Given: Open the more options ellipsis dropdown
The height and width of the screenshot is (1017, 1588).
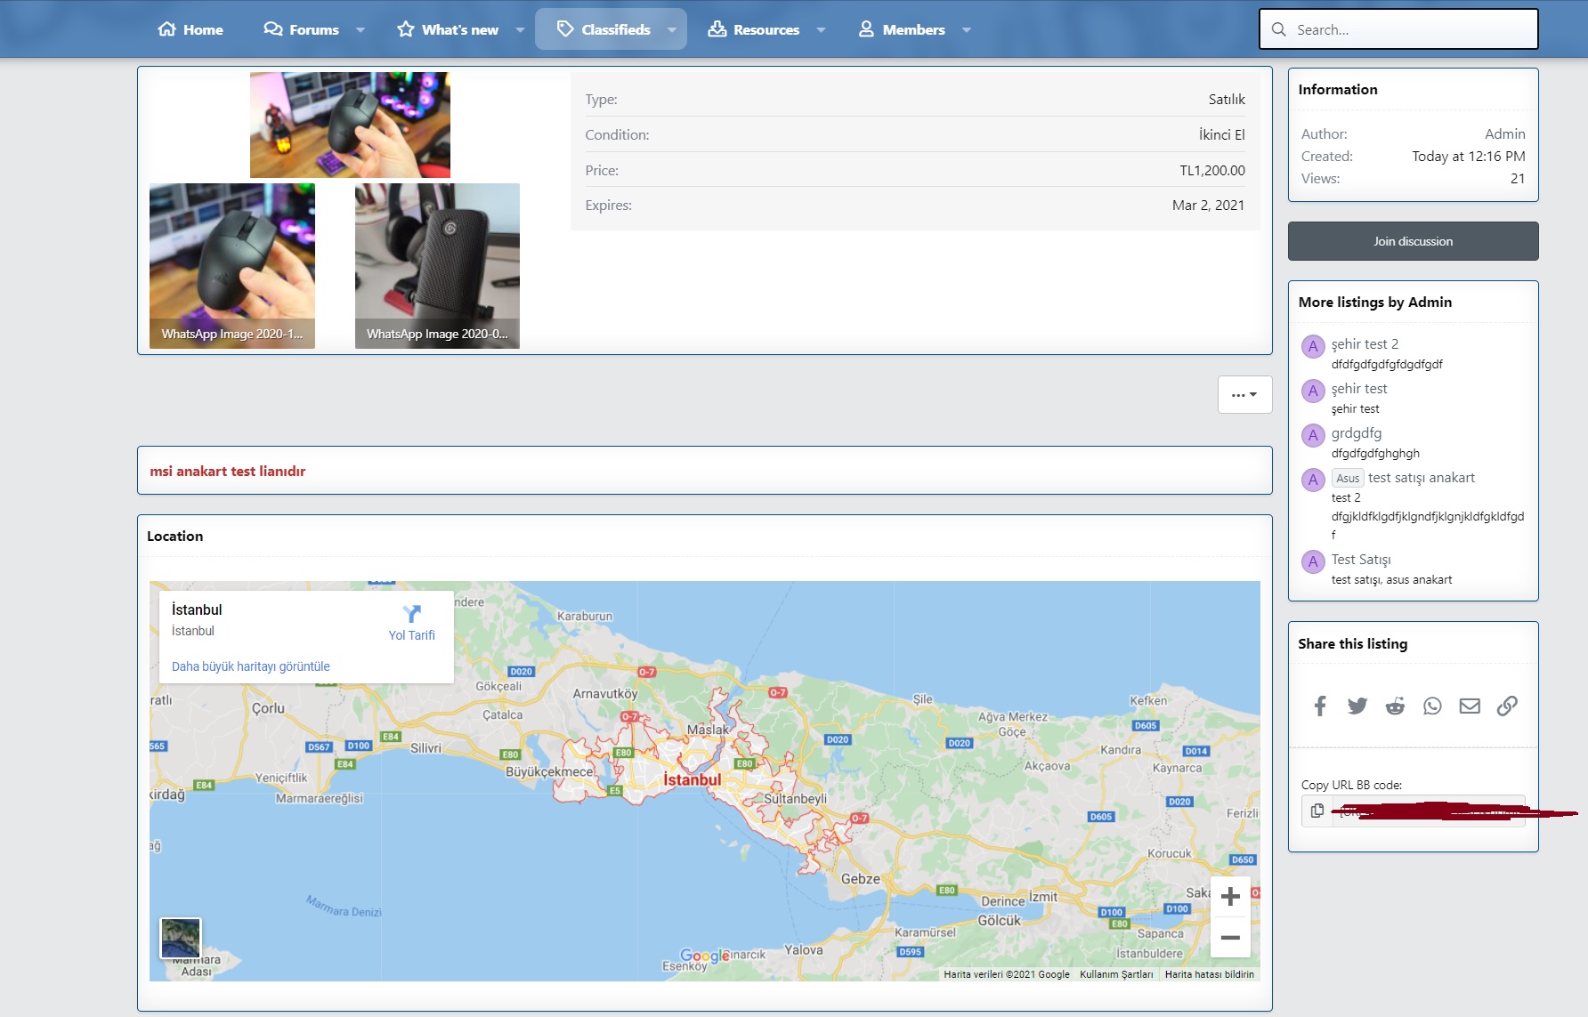Looking at the screenshot, I should pos(1244,394).
